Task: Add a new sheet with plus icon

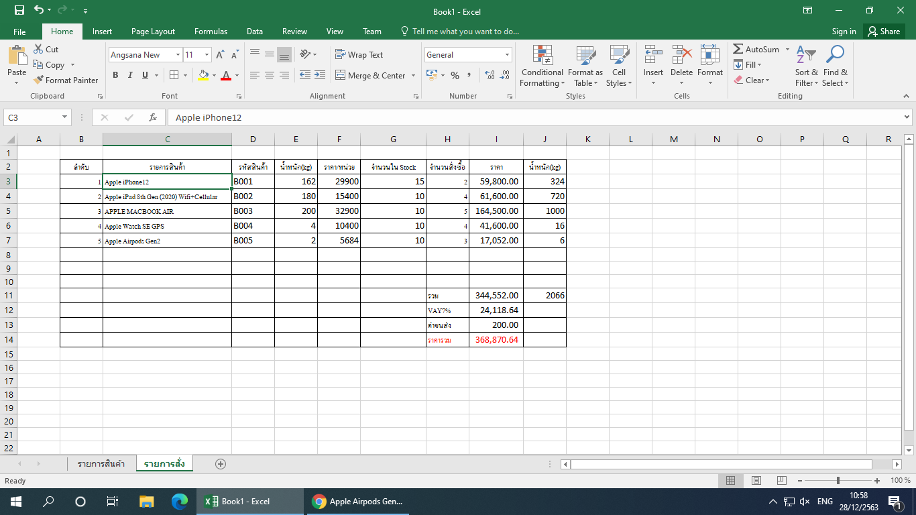Action: coord(221,464)
